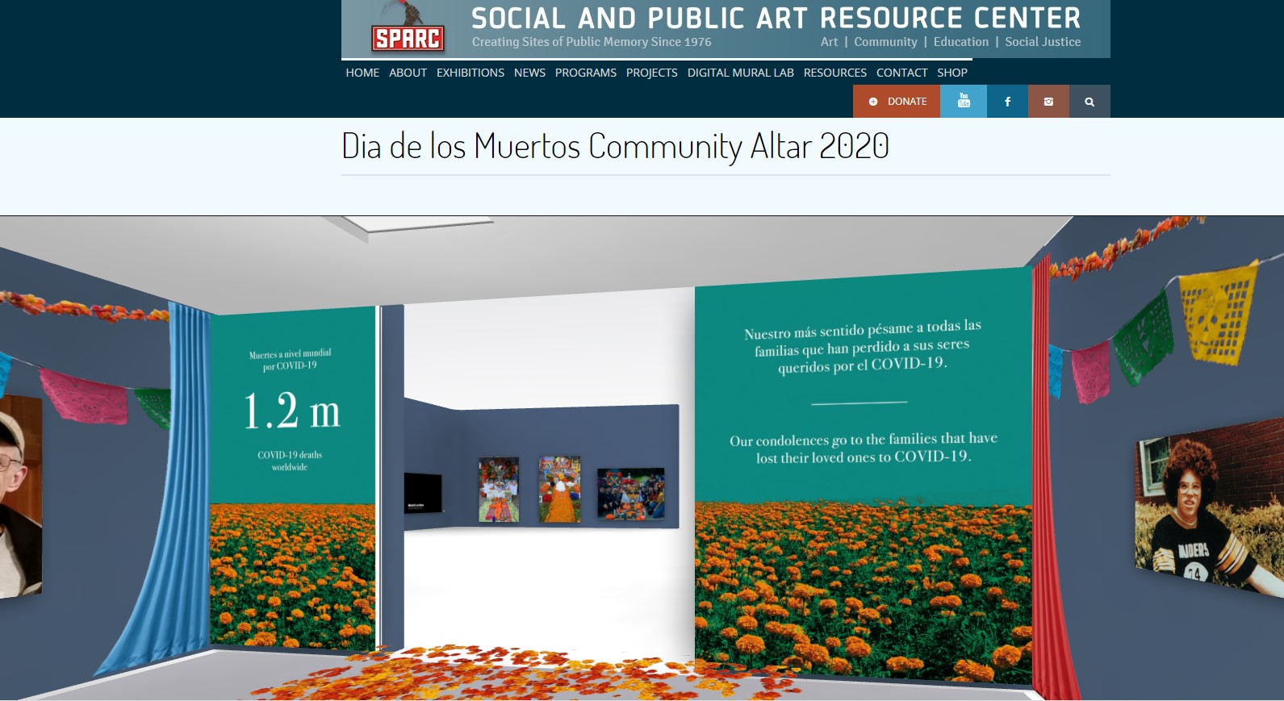Click the Donate button
Screen dimensions: 1284x701
coord(897,102)
